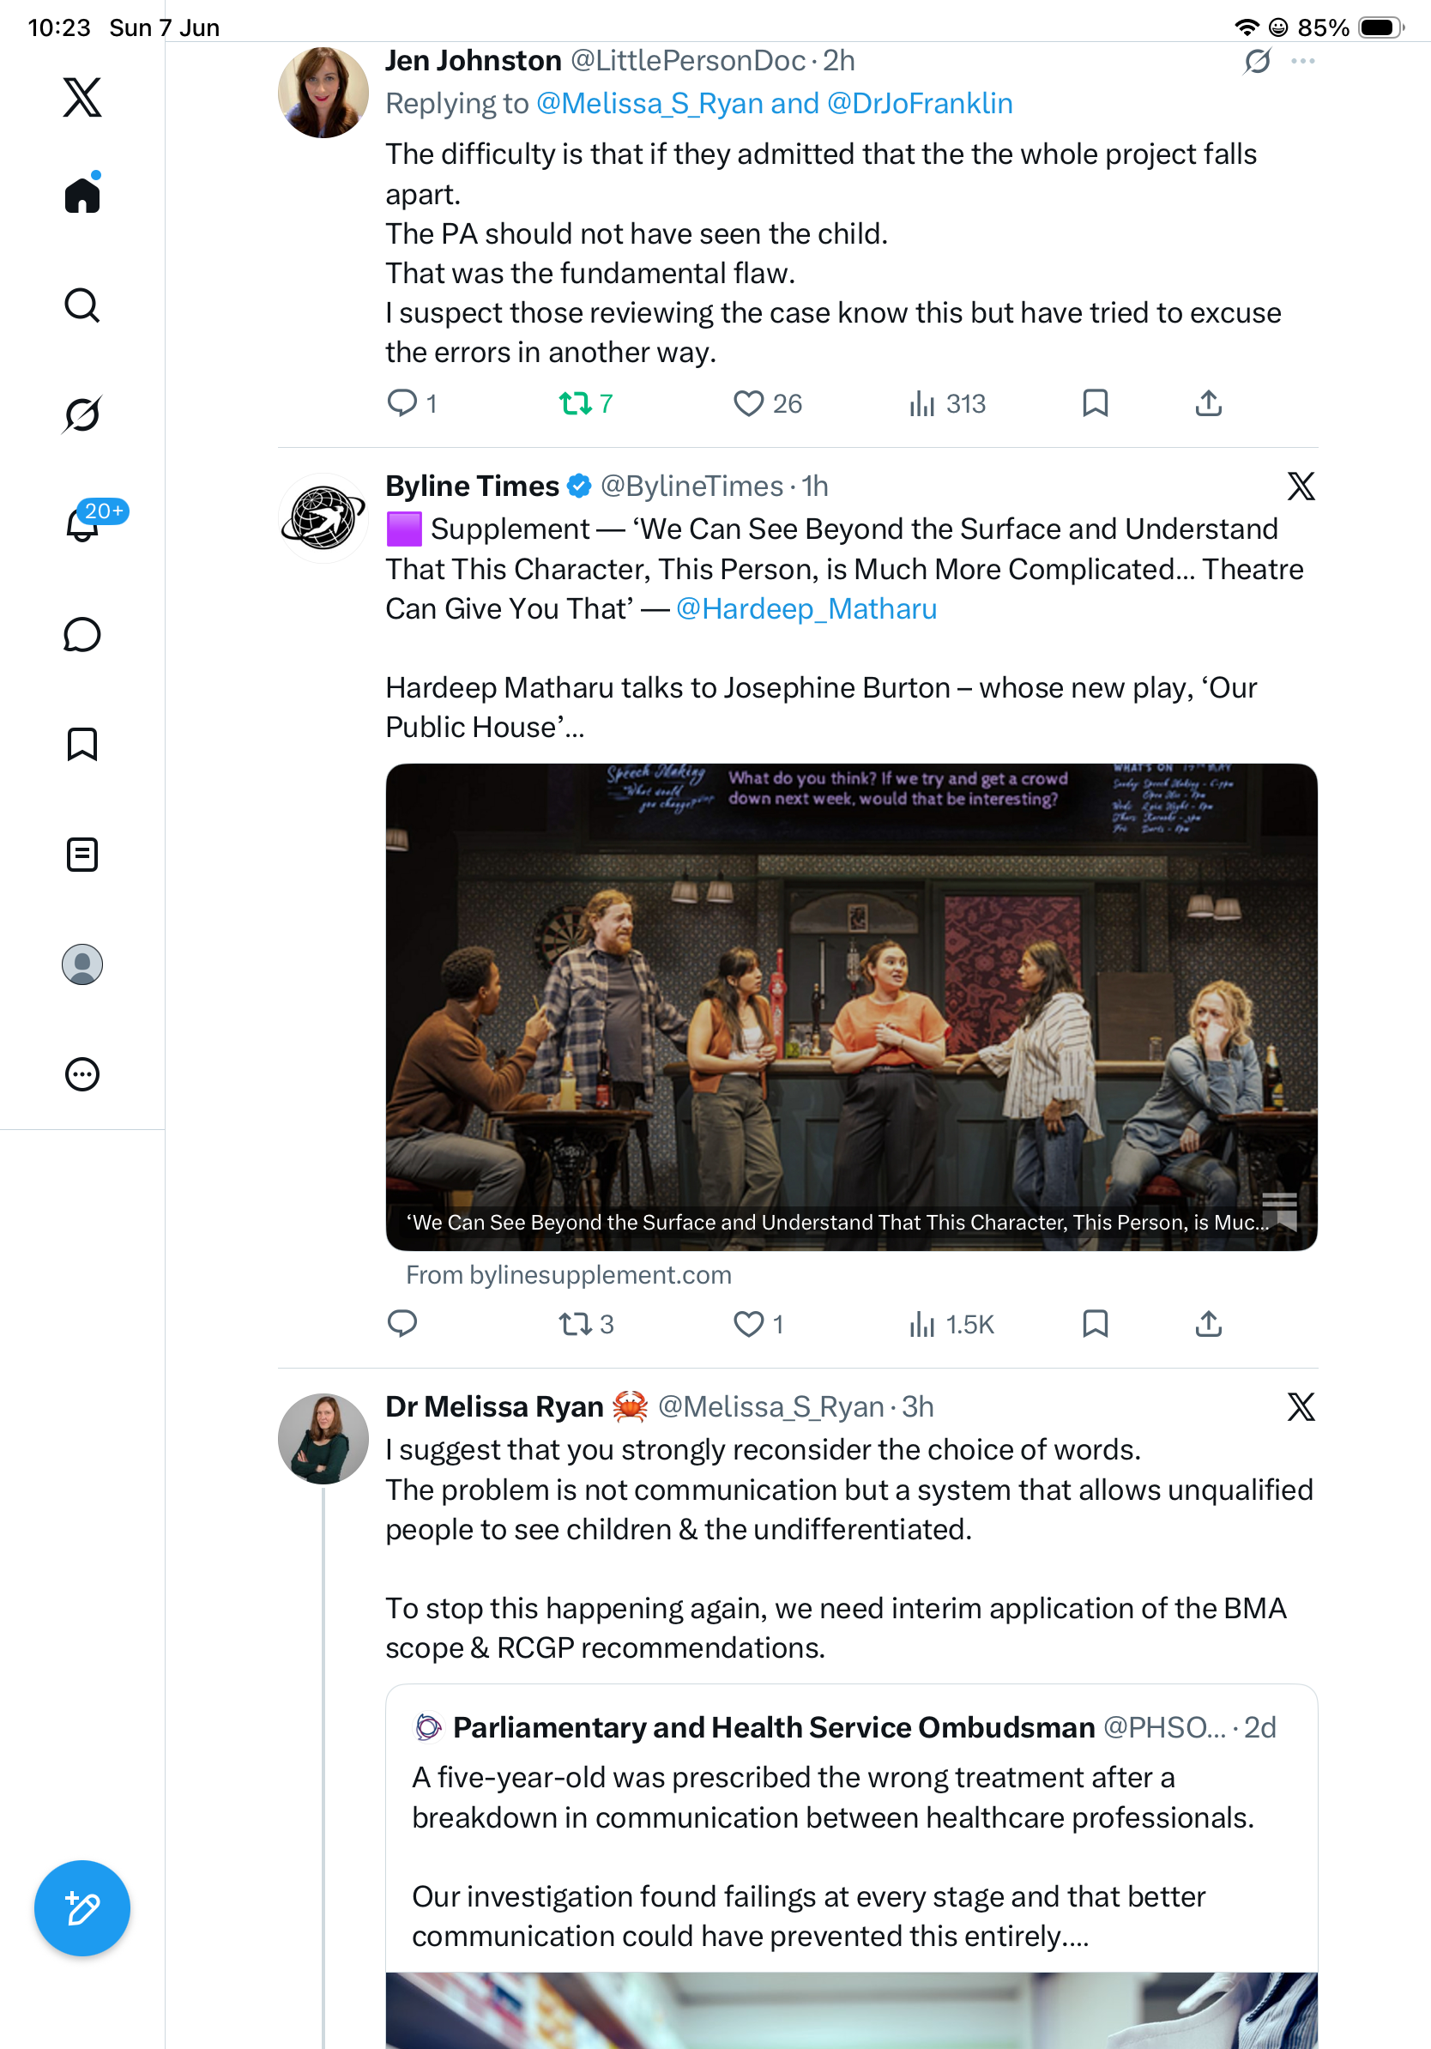This screenshot has width=1431, height=2049.
Task: Bookmark the Byline Times post
Action: (1095, 1323)
